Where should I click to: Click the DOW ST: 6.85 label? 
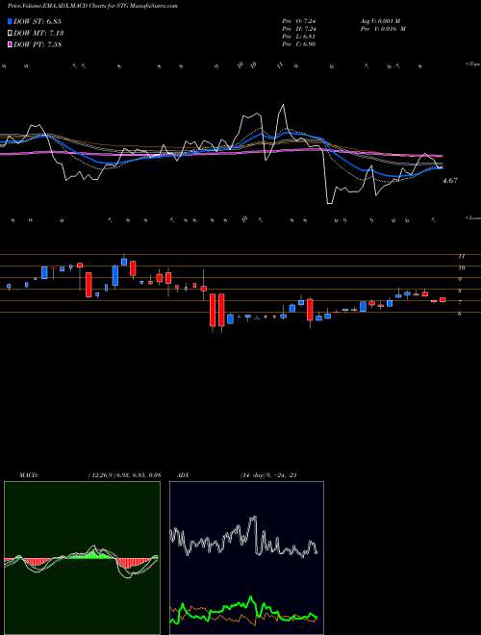(38, 21)
